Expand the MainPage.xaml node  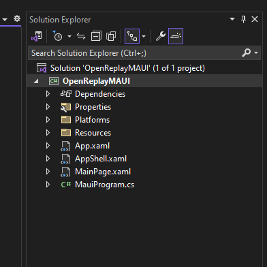[x=48, y=172]
